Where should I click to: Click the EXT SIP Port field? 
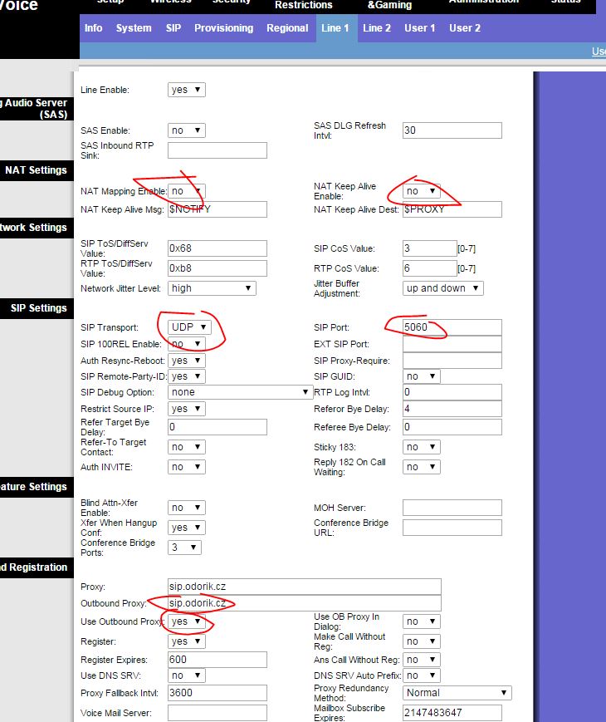click(452, 344)
